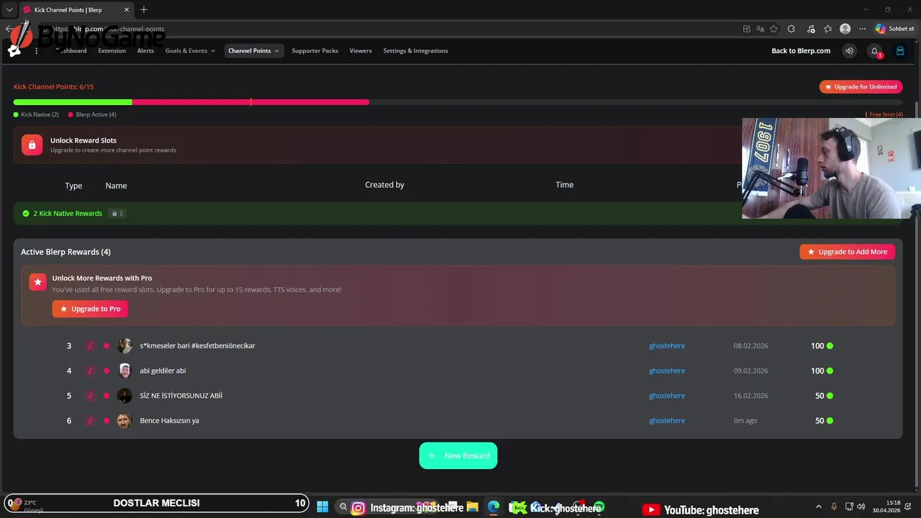The width and height of the screenshot is (921, 518).
Task: Open ghostehere link in SİZ NE İSTİYORSUNUZ row
Action: [x=667, y=396]
